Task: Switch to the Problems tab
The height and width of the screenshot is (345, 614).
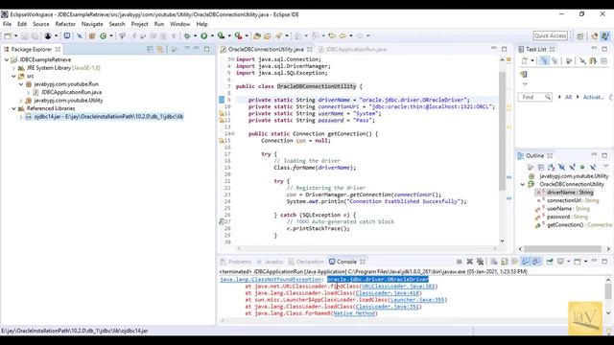Action: click(x=235, y=262)
